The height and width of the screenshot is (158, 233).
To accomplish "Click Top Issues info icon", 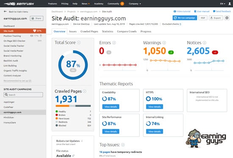I will tap(123, 145).
